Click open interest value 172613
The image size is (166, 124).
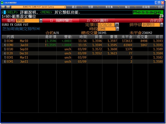click(127, 41)
